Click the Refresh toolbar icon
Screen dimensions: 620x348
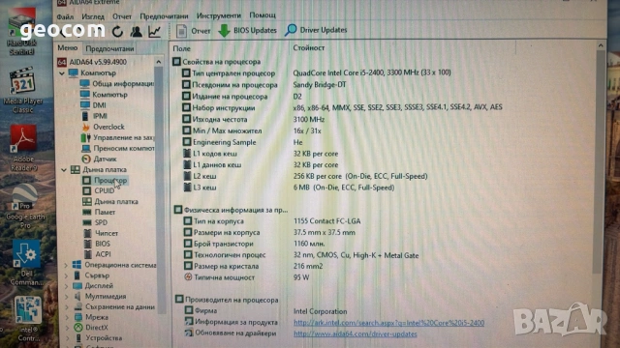point(117,31)
